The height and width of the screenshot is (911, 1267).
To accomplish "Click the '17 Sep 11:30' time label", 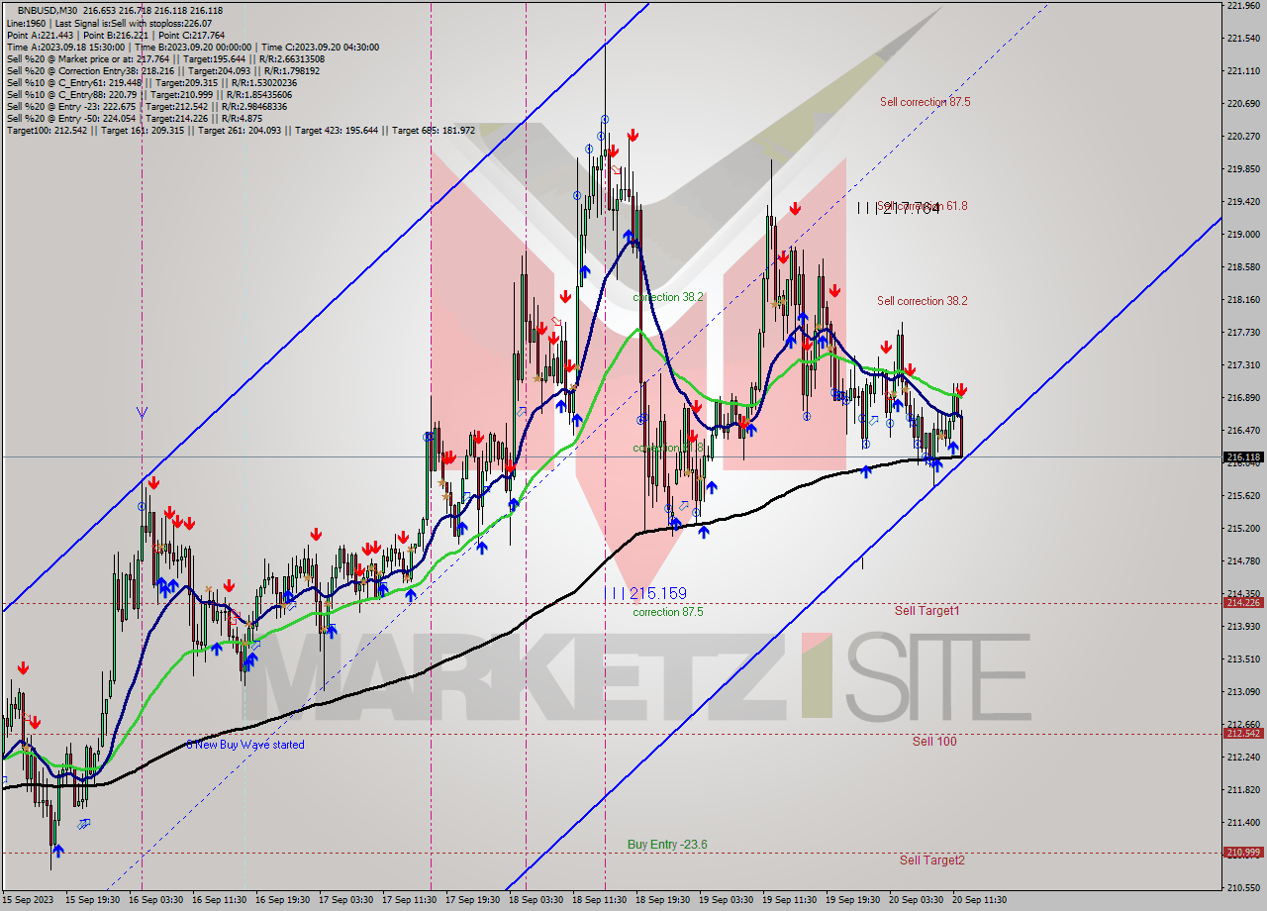I will [410, 900].
